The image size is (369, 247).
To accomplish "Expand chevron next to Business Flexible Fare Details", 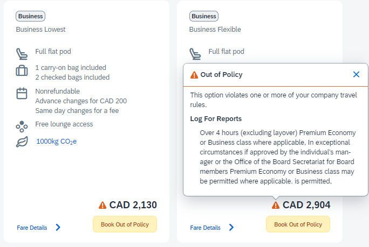I will pos(231,227).
